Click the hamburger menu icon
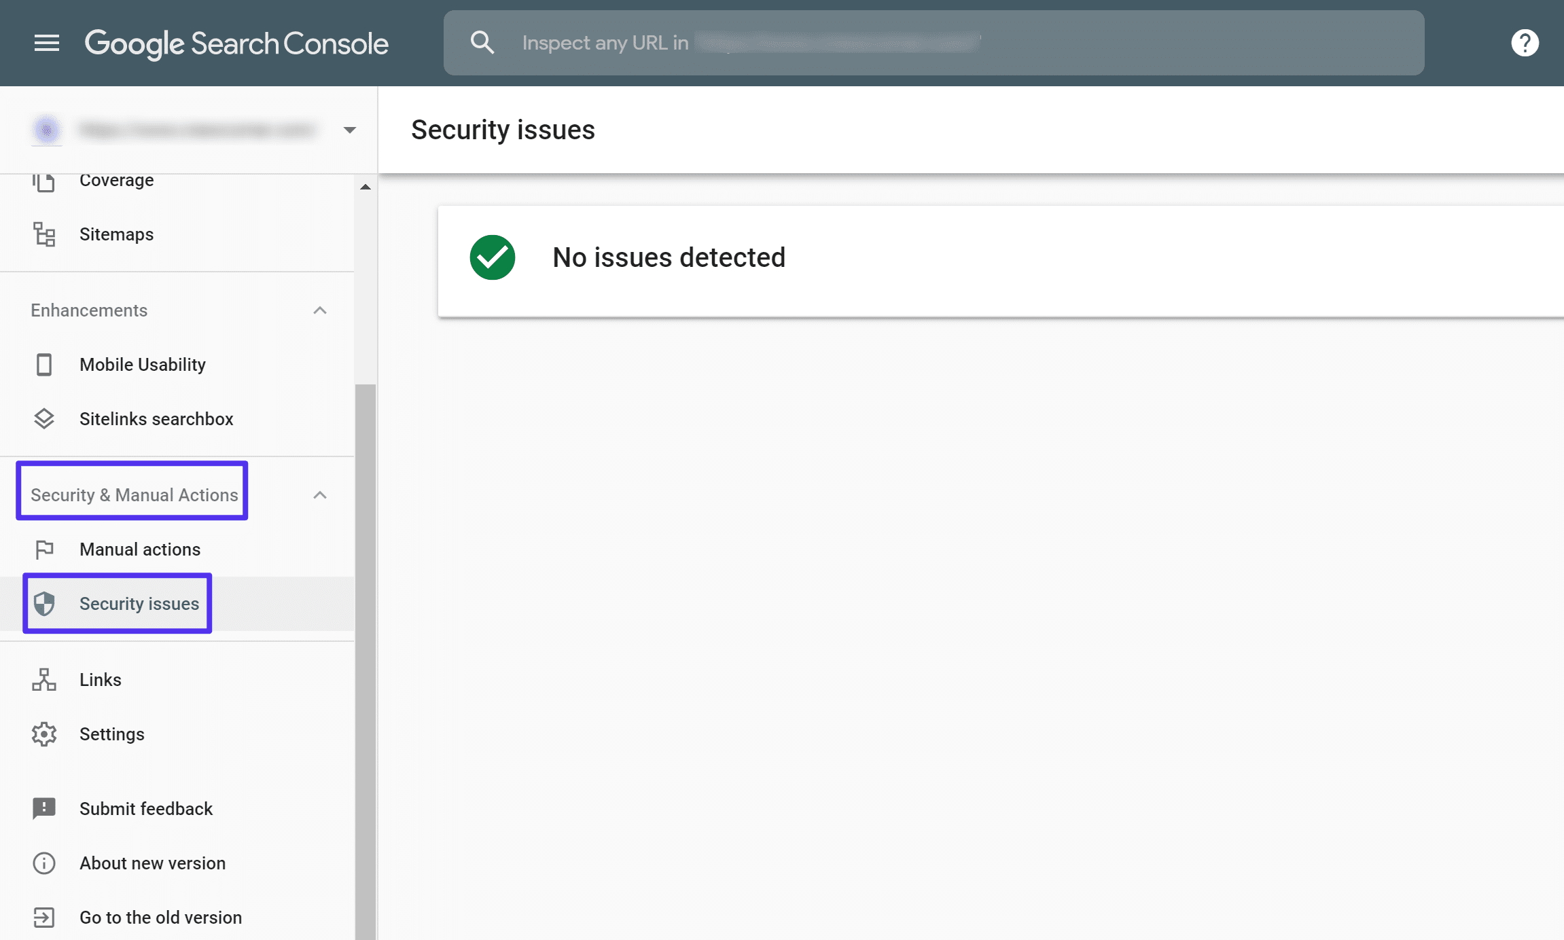Screen dimensions: 1564x940 45,42
